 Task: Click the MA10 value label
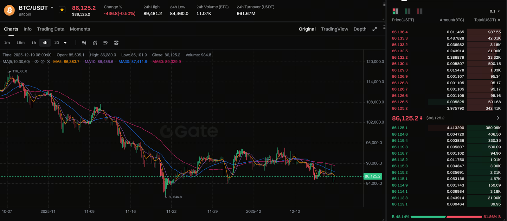coord(99,62)
